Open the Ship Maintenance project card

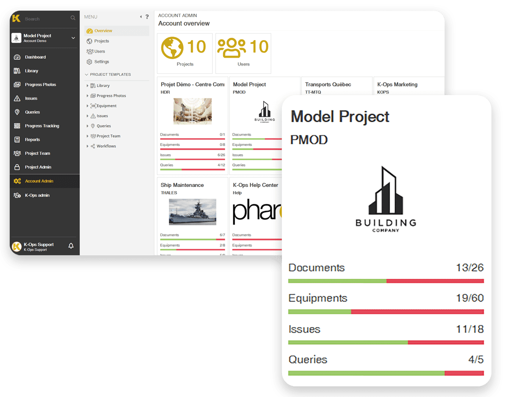pyautogui.click(x=192, y=216)
